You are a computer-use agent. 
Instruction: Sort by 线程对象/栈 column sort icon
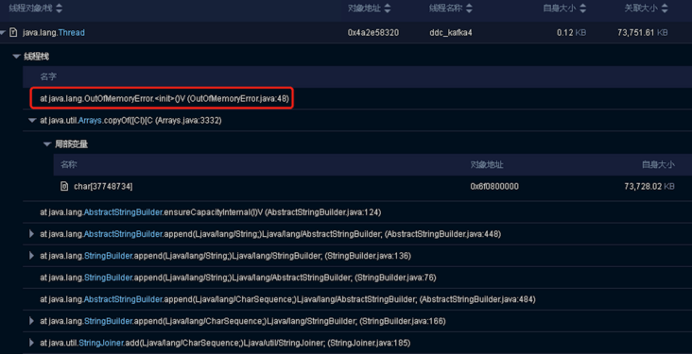point(60,8)
